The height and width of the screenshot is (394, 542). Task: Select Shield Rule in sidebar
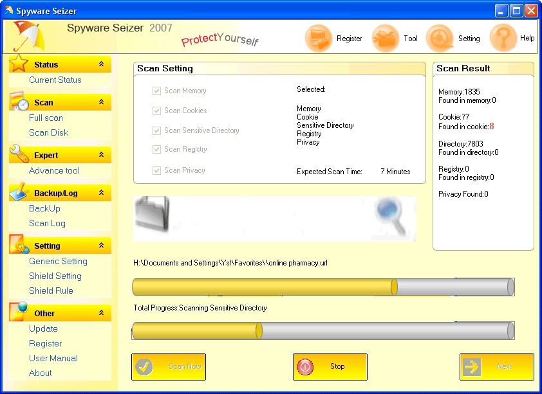click(x=51, y=291)
